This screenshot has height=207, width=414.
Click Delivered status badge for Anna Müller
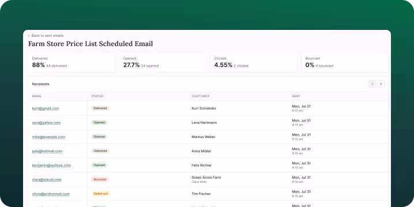point(100,151)
